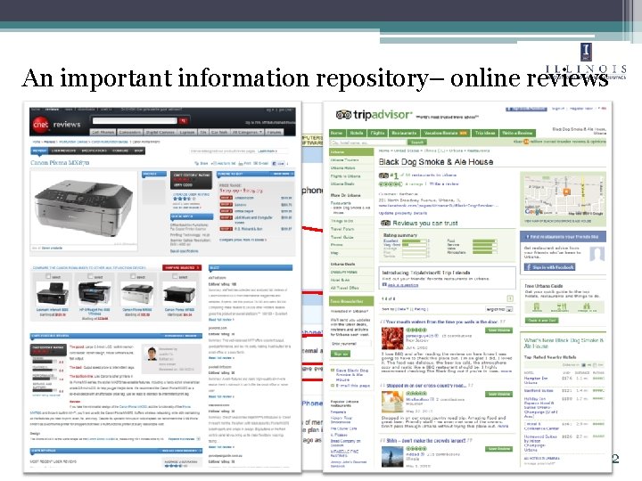Click the Illinois 'I' logo on slide

coord(586,52)
